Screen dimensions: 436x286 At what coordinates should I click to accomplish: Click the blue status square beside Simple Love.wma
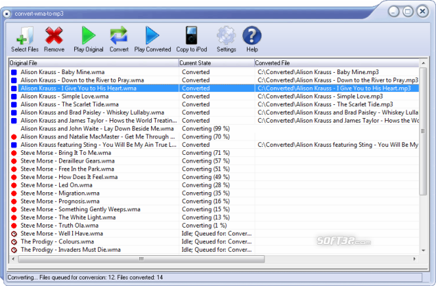(14, 96)
